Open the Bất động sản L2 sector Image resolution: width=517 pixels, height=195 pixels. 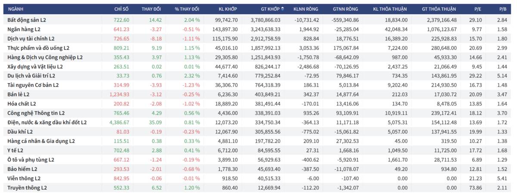27,20
